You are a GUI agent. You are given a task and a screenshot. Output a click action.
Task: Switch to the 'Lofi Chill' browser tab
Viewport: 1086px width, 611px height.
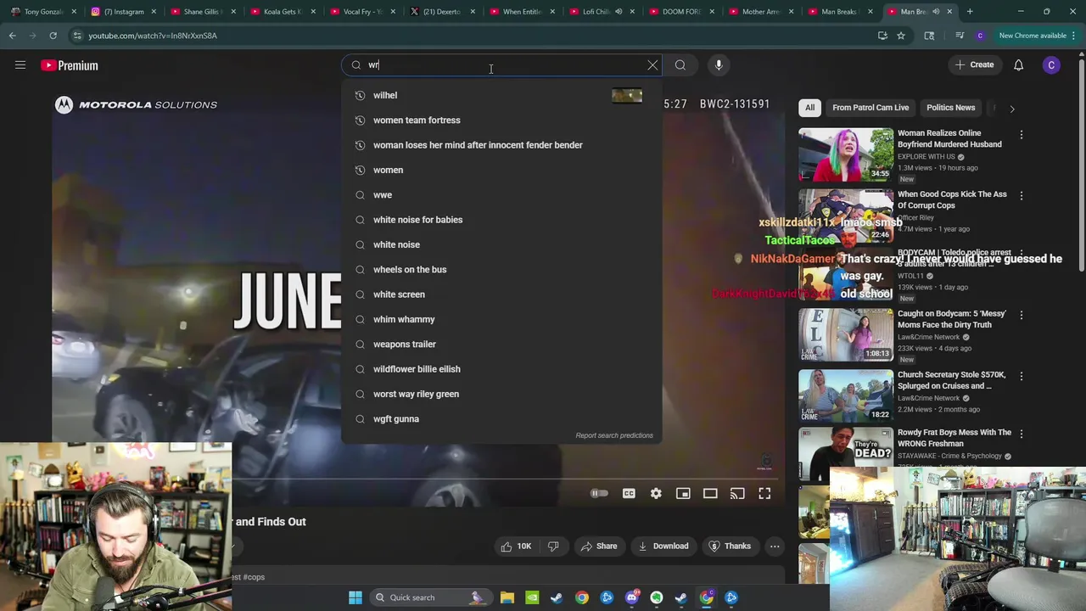point(600,12)
